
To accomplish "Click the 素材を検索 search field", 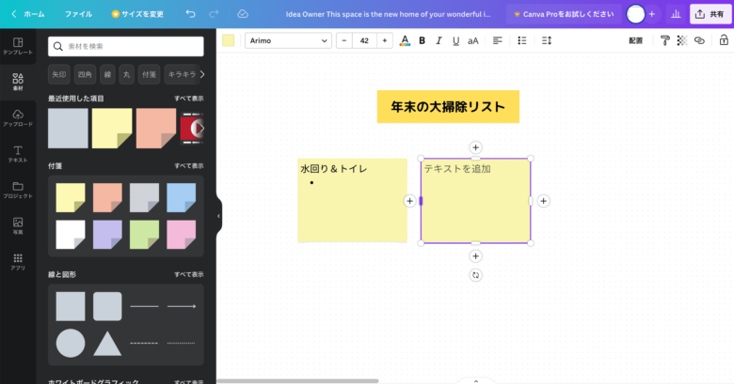I will tap(125, 46).
